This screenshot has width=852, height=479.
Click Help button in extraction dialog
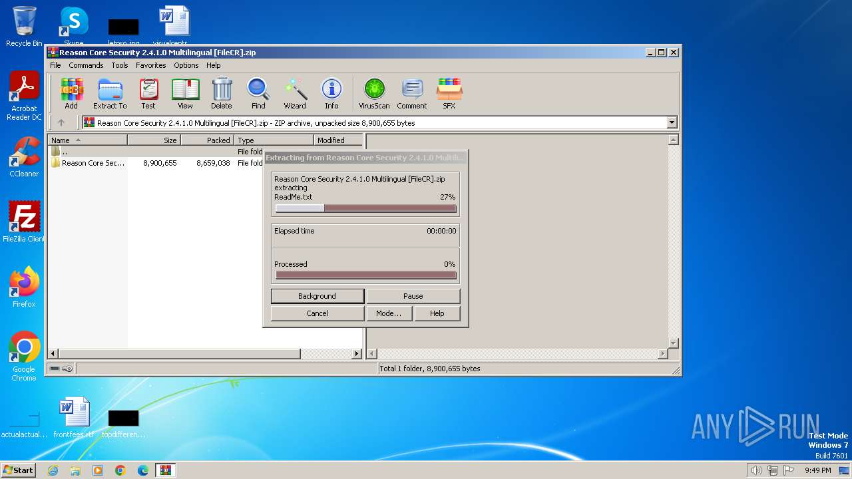(x=437, y=313)
